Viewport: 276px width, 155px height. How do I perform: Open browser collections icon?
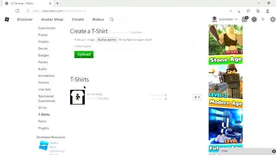pyautogui.click(x=258, y=11)
